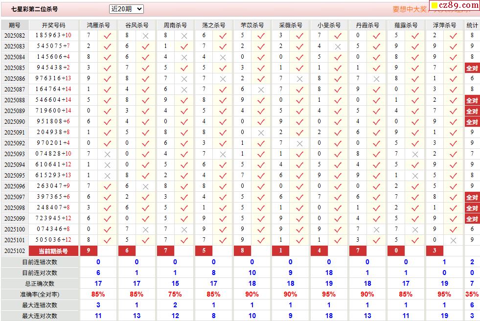
Task: Select the 浮萍杀号 column header
Action: point(444,25)
